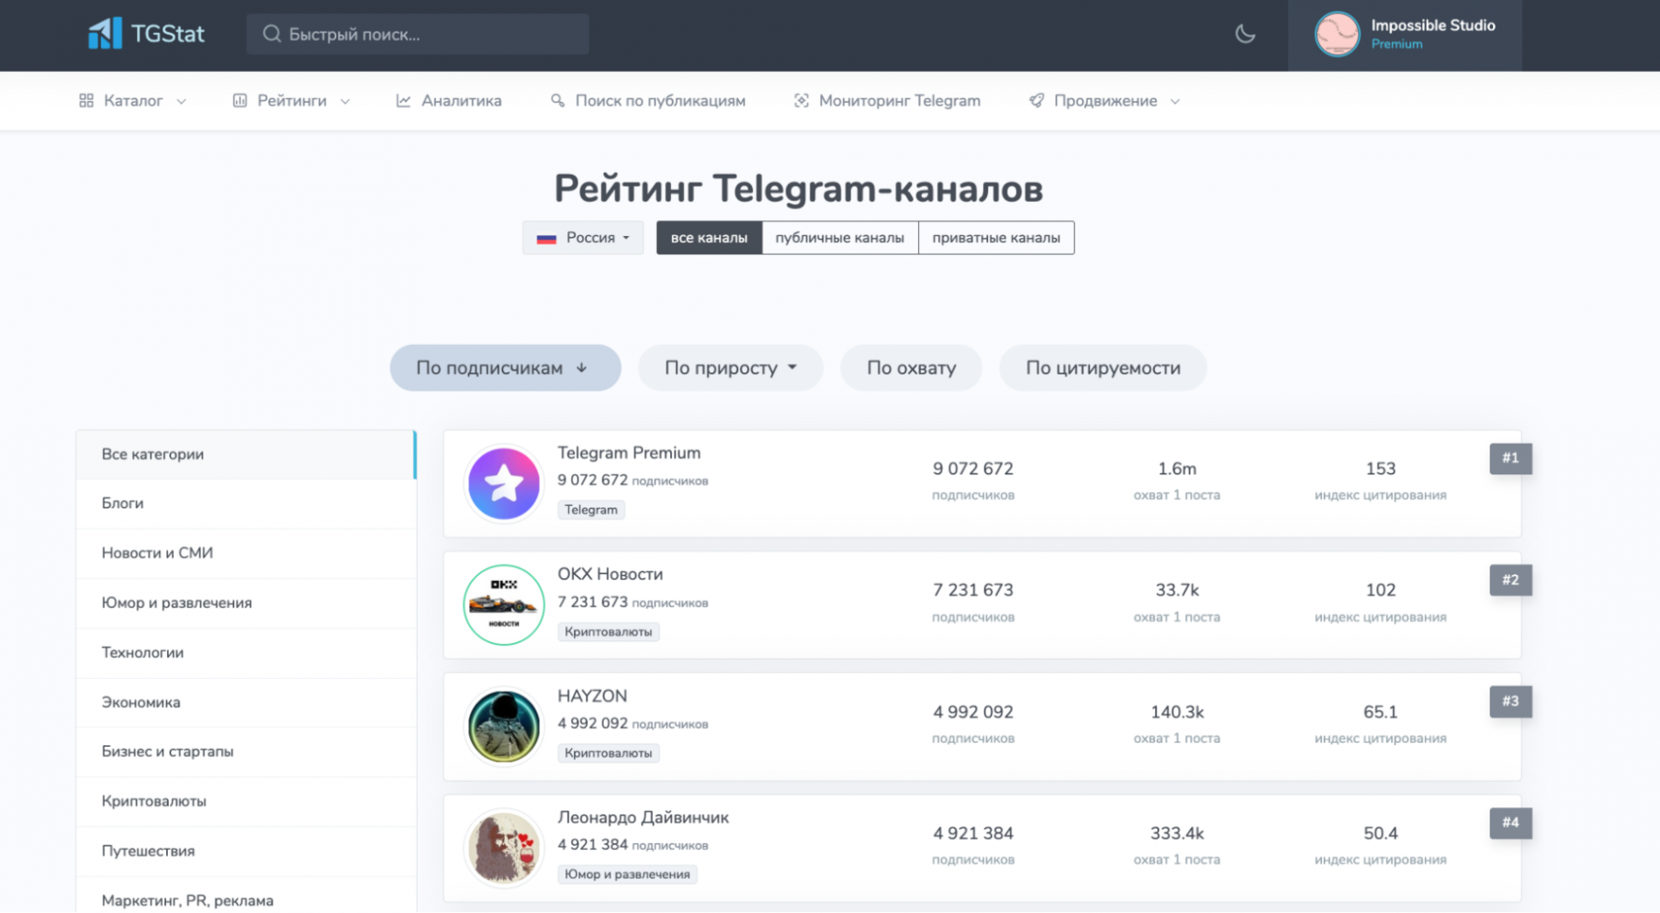Click sort arrow in По подписчикам

tap(582, 368)
